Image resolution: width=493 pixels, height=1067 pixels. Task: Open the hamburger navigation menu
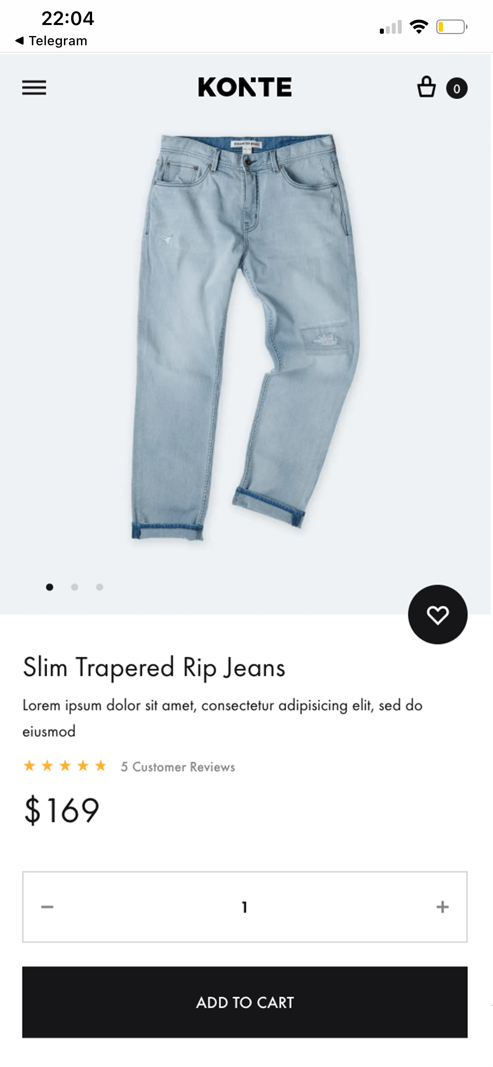click(34, 88)
